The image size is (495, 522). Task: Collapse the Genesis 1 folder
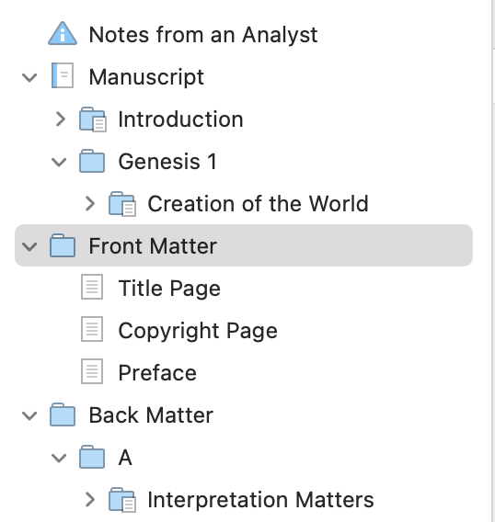click(x=59, y=162)
